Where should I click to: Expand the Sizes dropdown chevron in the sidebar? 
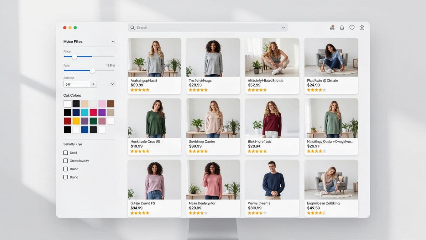tap(112, 84)
